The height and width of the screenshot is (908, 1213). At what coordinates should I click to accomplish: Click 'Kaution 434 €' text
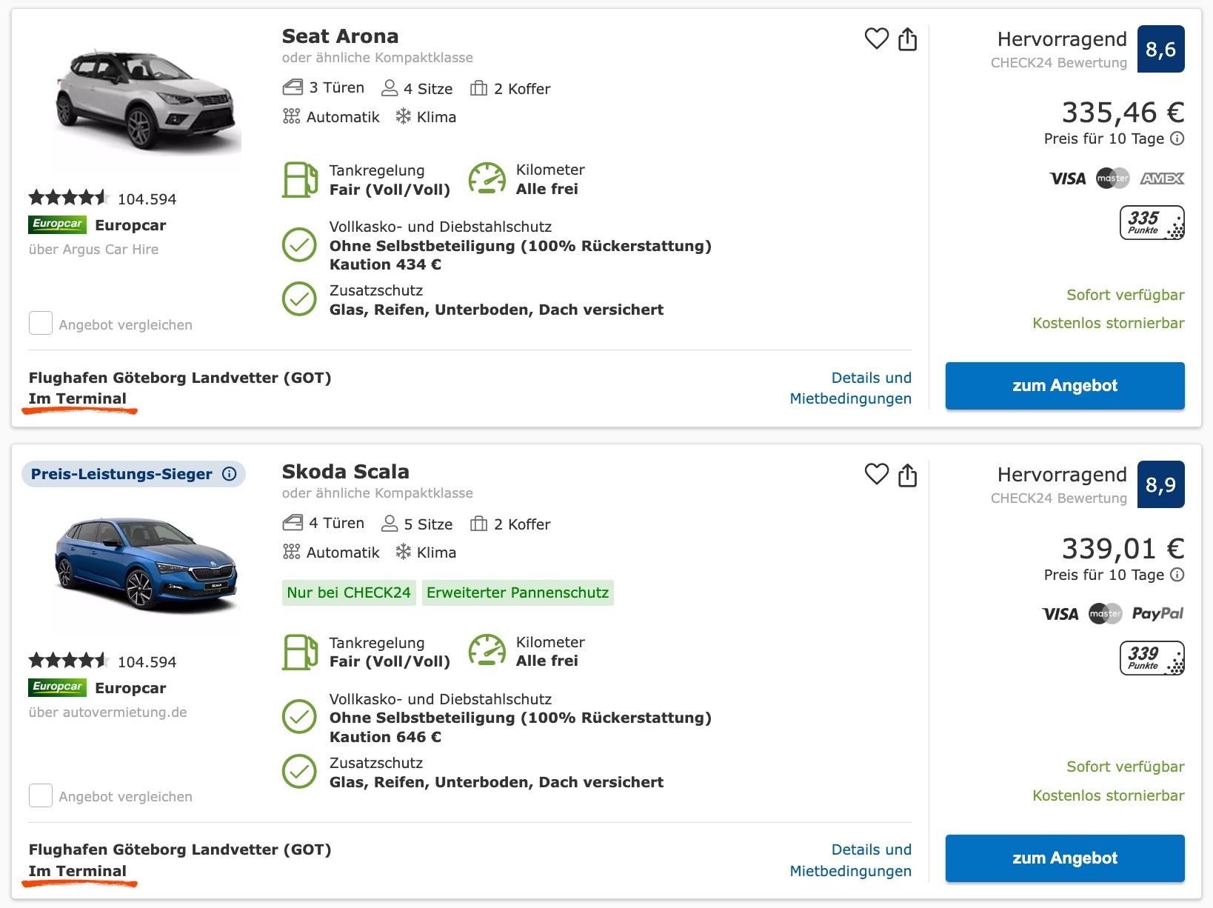[385, 264]
